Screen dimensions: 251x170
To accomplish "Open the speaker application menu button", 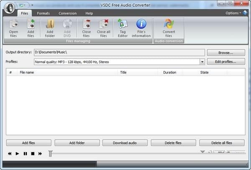I will 9,8.
